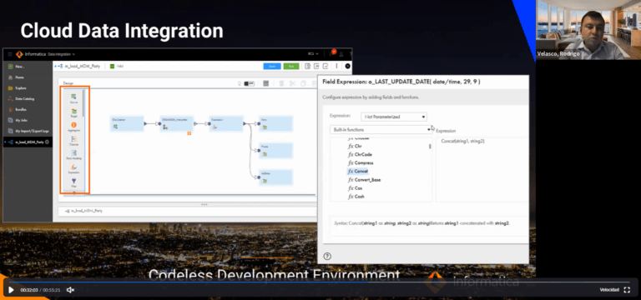This screenshot has height=300, width=641.
Task: Open the Velocidad playback speed option
Action: (x=609, y=290)
